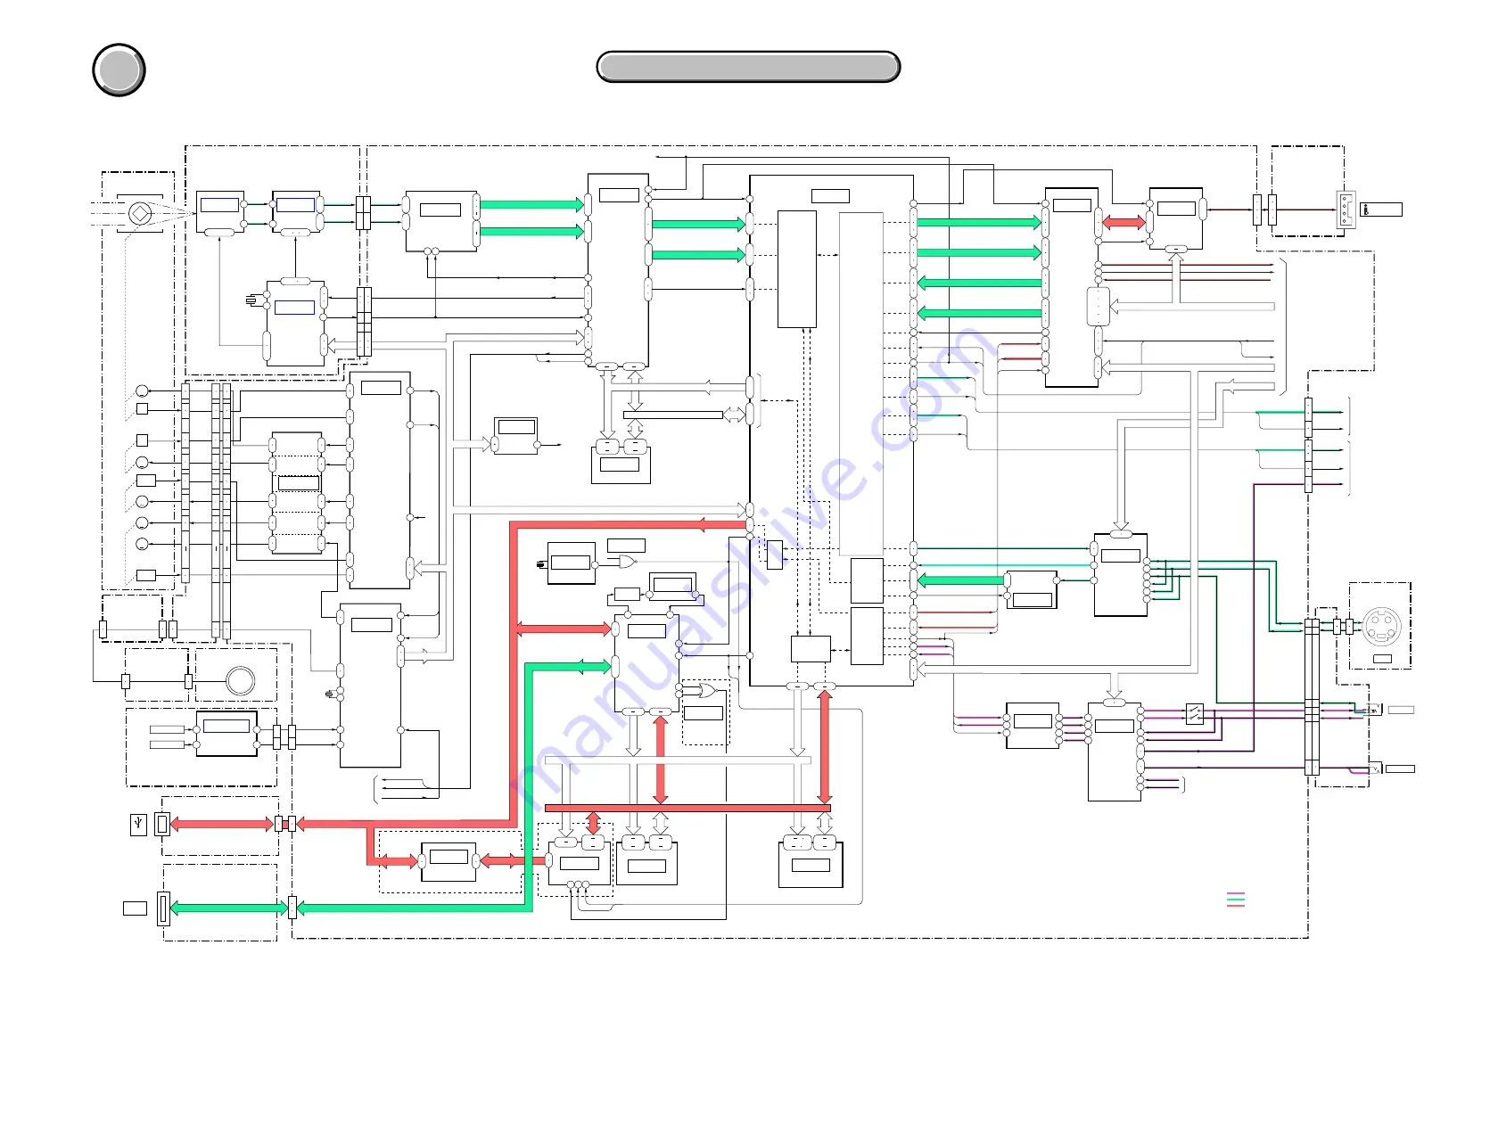This screenshot has height=1126, width=1498.
Task: Click the USB port connector beside trident symbol
Action: pyautogui.click(x=162, y=825)
